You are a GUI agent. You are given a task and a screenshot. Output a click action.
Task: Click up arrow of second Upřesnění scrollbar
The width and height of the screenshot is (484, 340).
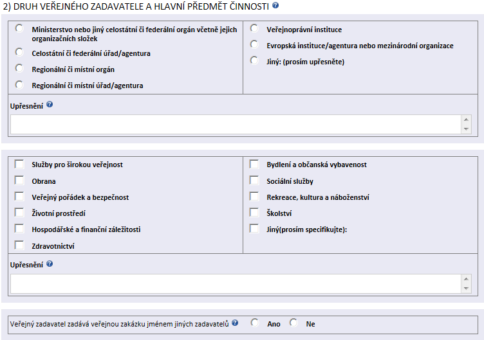point(466,279)
